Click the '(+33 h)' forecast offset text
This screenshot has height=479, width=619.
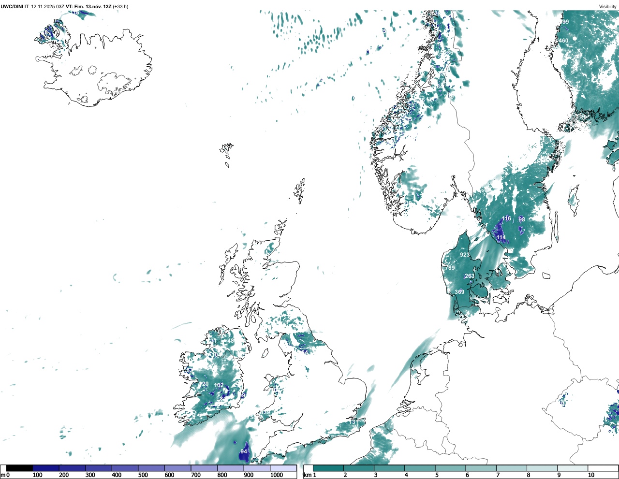pyautogui.click(x=120, y=6)
